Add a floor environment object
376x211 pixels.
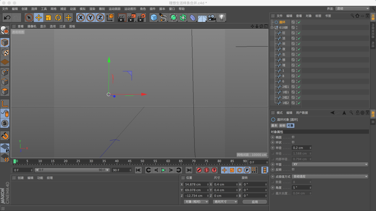point(202,18)
